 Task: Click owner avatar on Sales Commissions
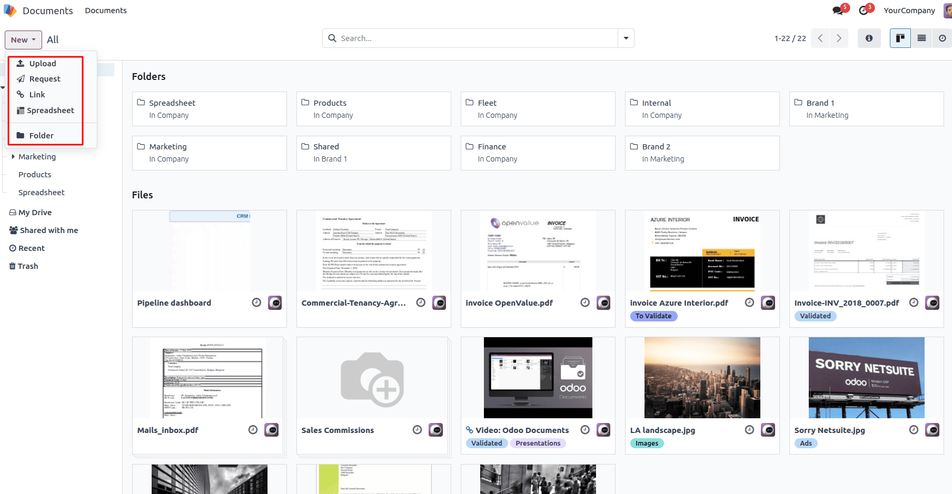click(x=435, y=430)
